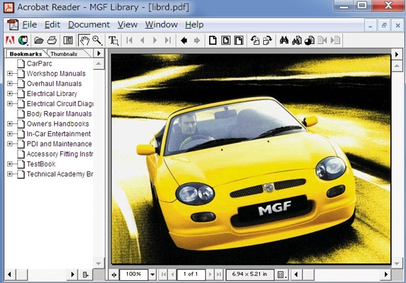Image resolution: width=406 pixels, height=283 pixels.
Task: Show Search Results icon
Action: click(309, 41)
